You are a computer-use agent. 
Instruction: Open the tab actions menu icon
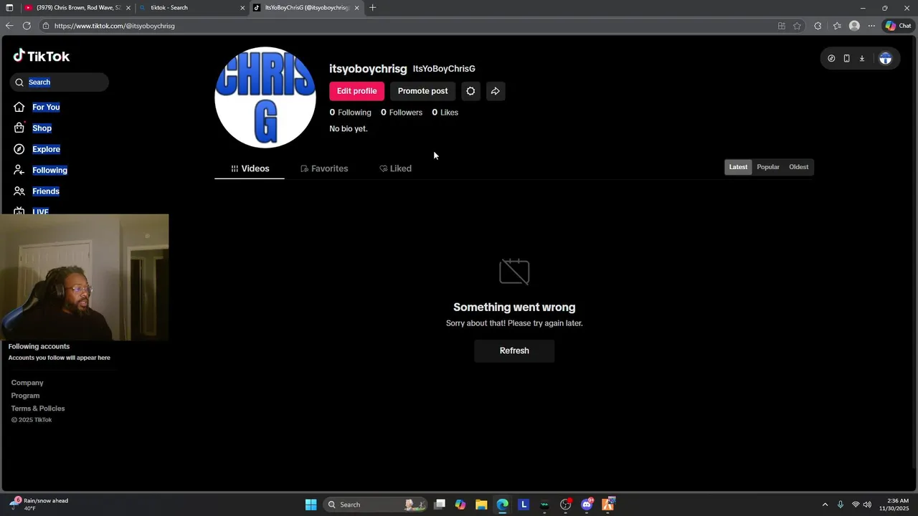[x=9, y=8]
